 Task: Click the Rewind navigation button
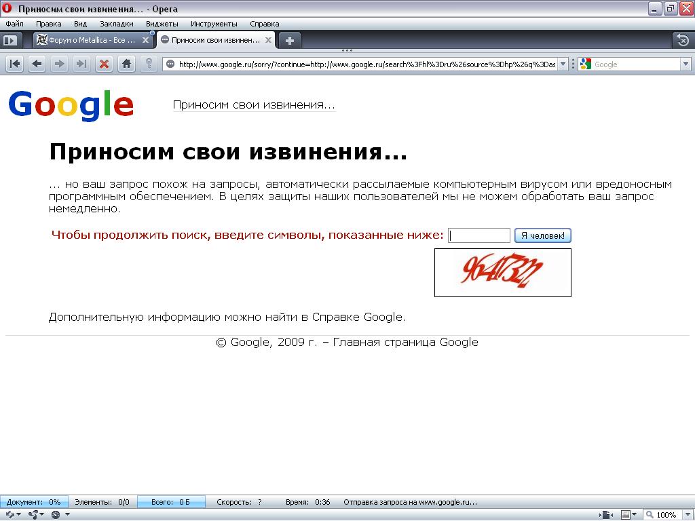[14, 64]
